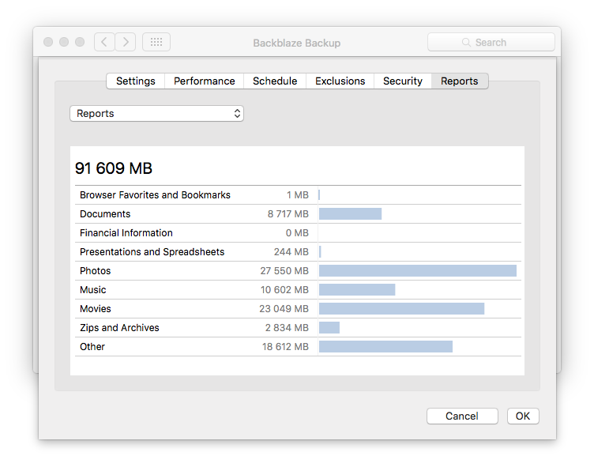This screenshot has height=456, width=594.
Task: Go back with the left chevron button
Action: [x=104, y=42]
